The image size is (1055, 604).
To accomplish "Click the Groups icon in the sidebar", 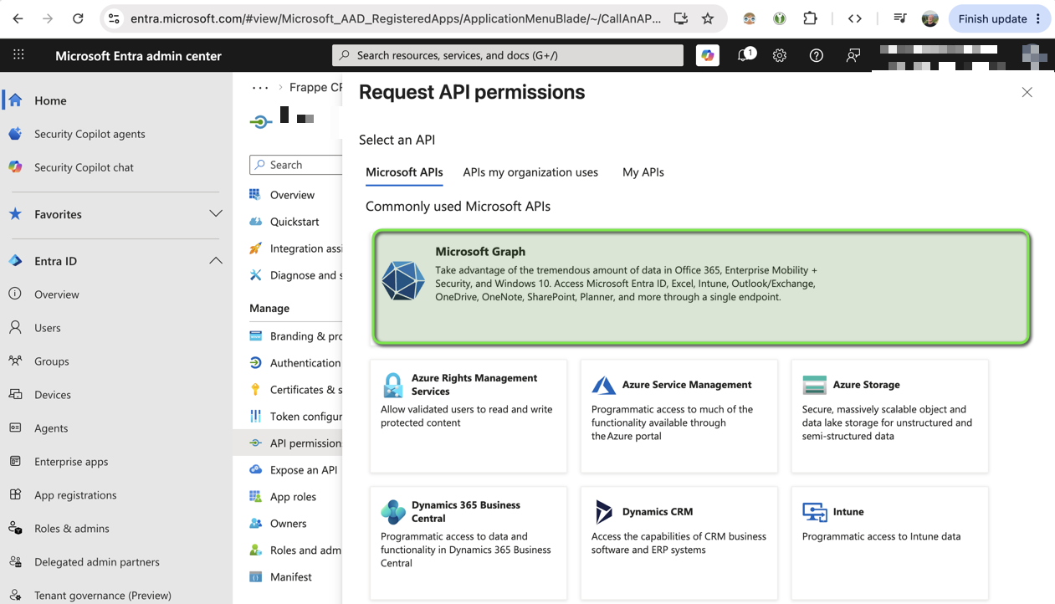I will click(15, 361).
